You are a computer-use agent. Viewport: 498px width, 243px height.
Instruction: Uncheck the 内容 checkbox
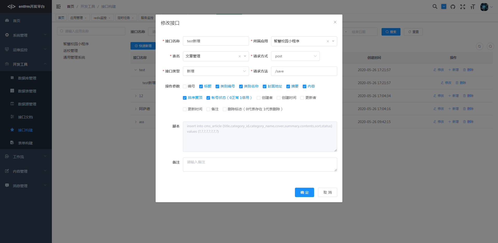[305, 86]
